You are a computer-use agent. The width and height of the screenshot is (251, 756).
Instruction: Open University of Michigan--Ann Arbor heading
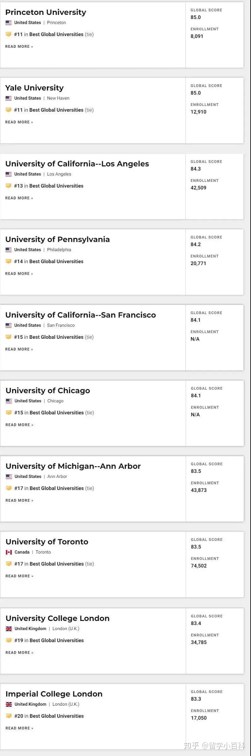tap(73, 466)
